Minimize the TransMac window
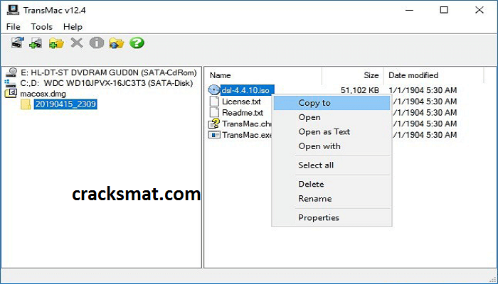The width and height of the screenshot is (498, 284). (x=409, y=10)
